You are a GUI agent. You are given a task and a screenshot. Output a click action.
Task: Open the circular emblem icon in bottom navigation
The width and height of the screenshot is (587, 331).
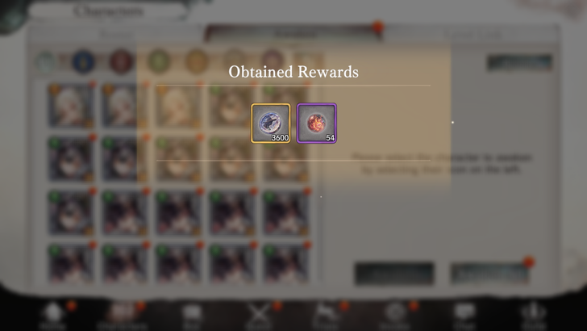click(395, 316)
